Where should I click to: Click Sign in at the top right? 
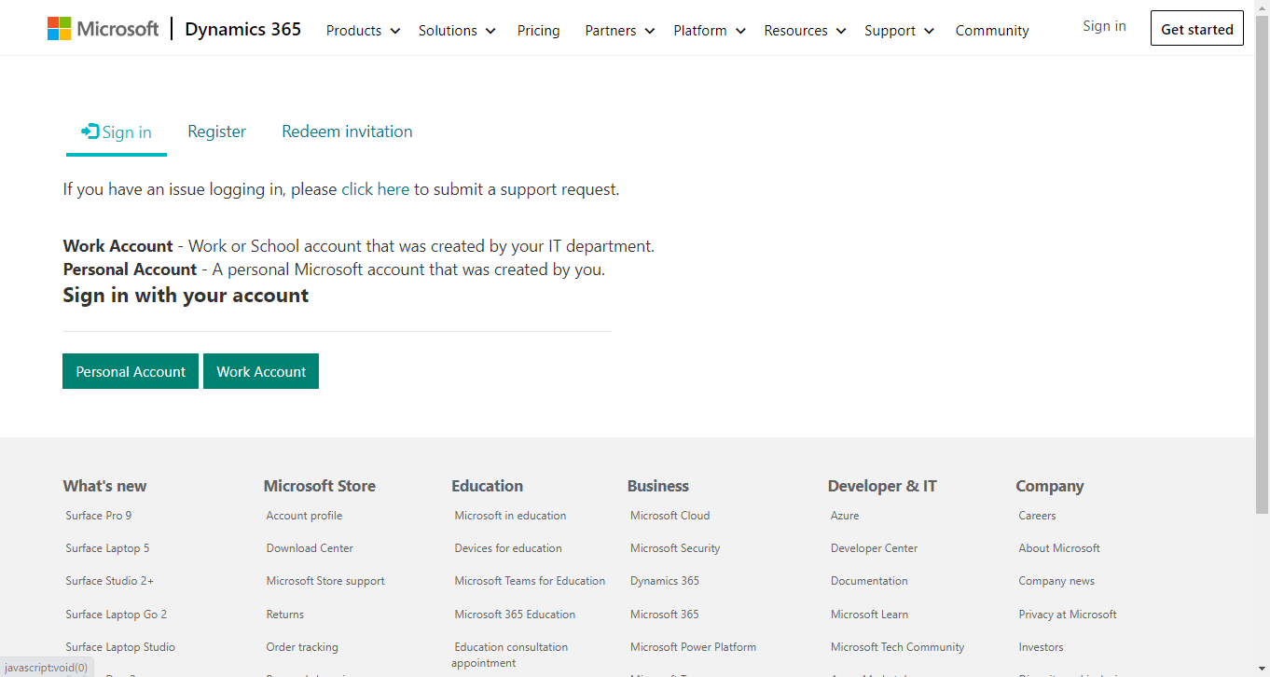pyautogui.click(x=1104, y=25)
